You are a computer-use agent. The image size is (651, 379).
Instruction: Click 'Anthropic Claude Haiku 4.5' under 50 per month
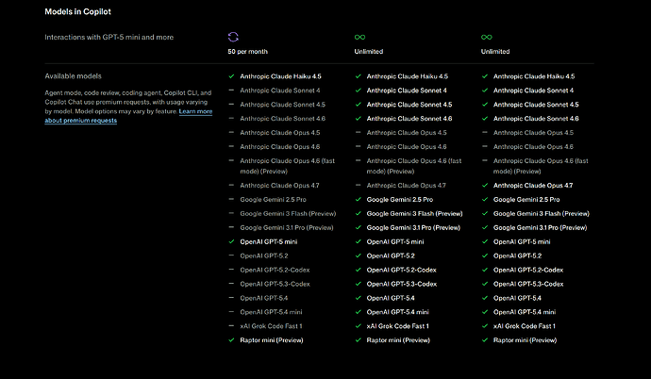coord(280,76)
